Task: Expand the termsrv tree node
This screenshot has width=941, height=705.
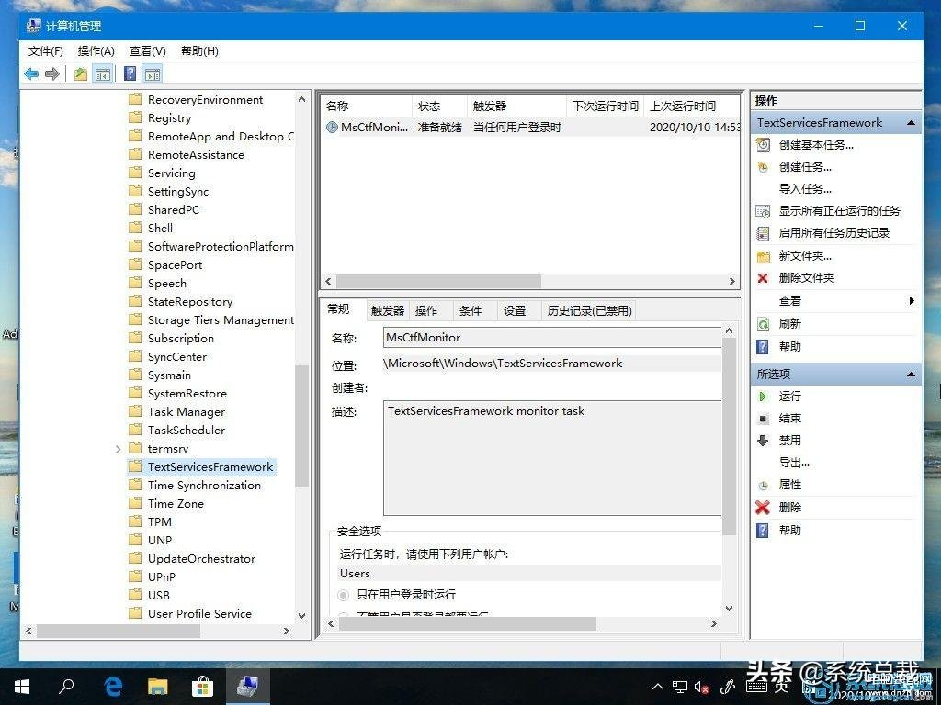Action: coord(118,449)
